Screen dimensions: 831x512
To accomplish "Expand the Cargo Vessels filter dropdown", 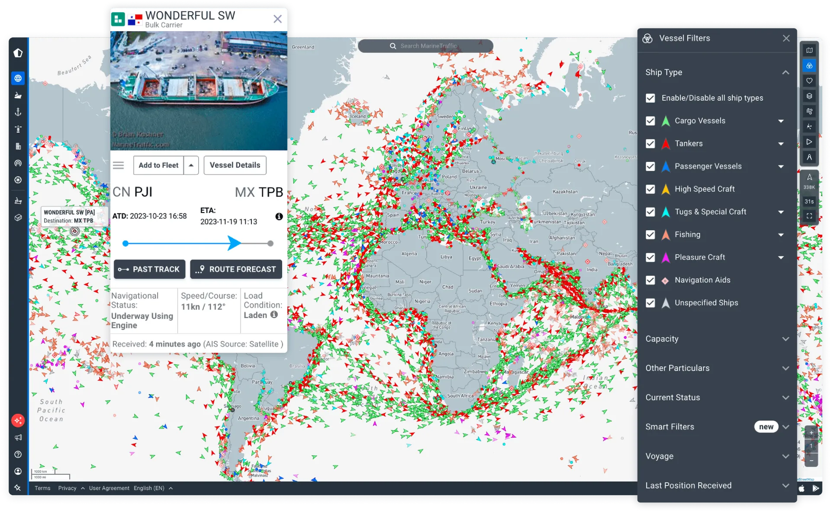I will pyautogui.click(x=781, y=121).
